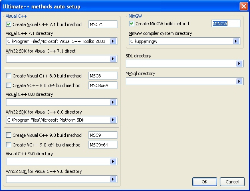250x191 pixels.
Task: Enable Create VC++ 8.0 x64 build method
Action: [9, 85]
